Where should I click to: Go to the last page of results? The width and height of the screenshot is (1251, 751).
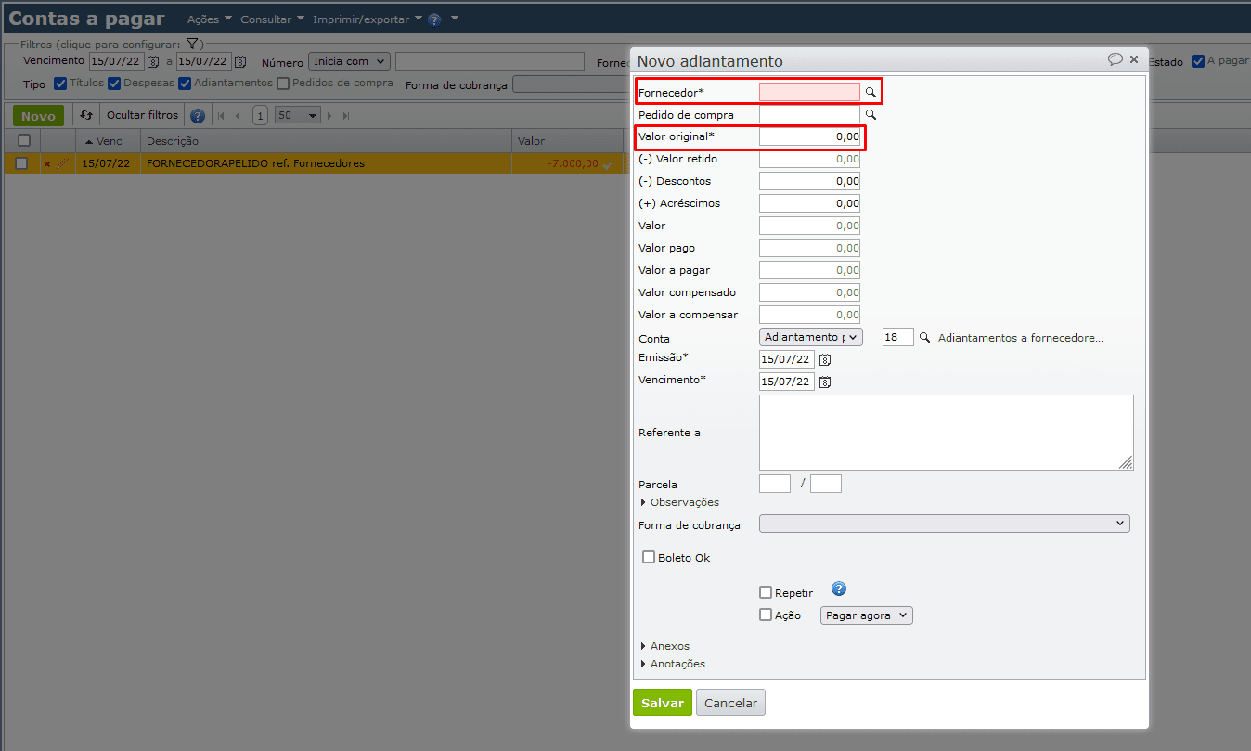click(346, 116)
